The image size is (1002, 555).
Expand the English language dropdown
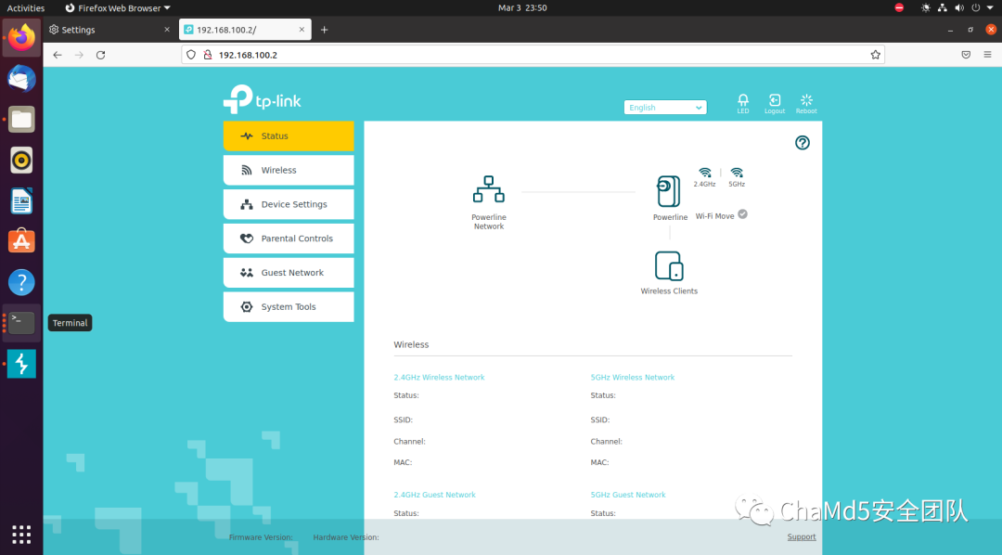point(665,108)
